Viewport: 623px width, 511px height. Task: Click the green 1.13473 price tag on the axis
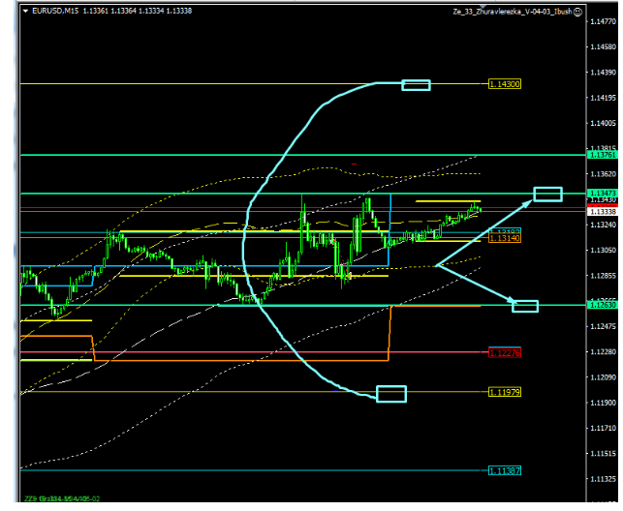pos(601,195)
